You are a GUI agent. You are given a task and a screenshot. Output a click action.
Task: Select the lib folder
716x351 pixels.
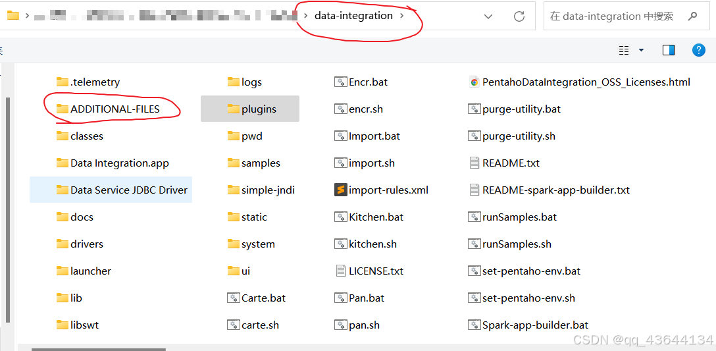click(x=69, y=298)
